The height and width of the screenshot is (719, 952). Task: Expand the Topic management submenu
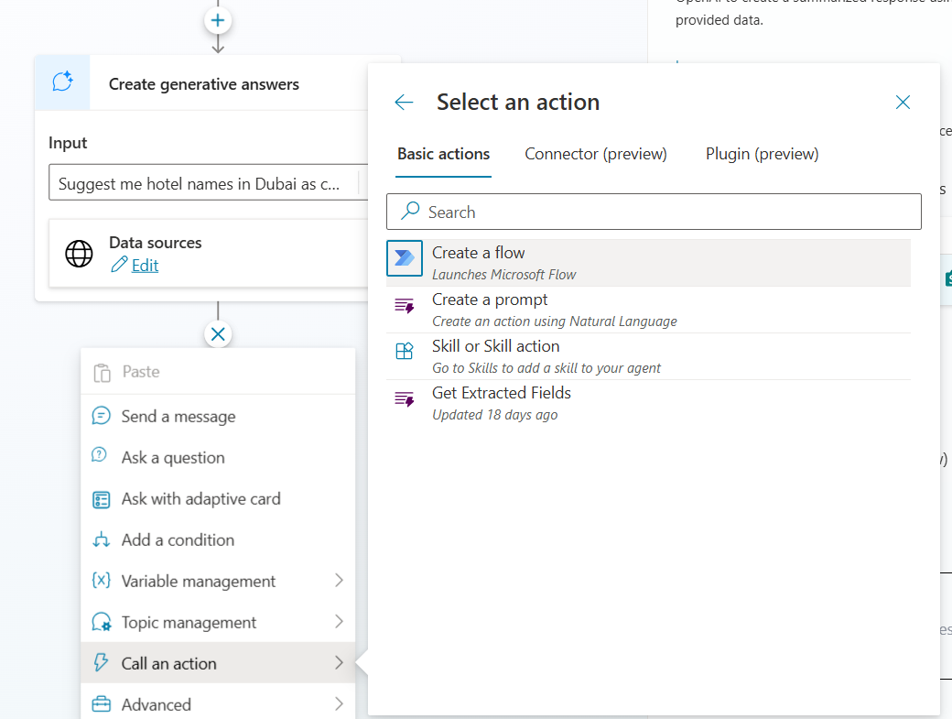tap(339, 622)
